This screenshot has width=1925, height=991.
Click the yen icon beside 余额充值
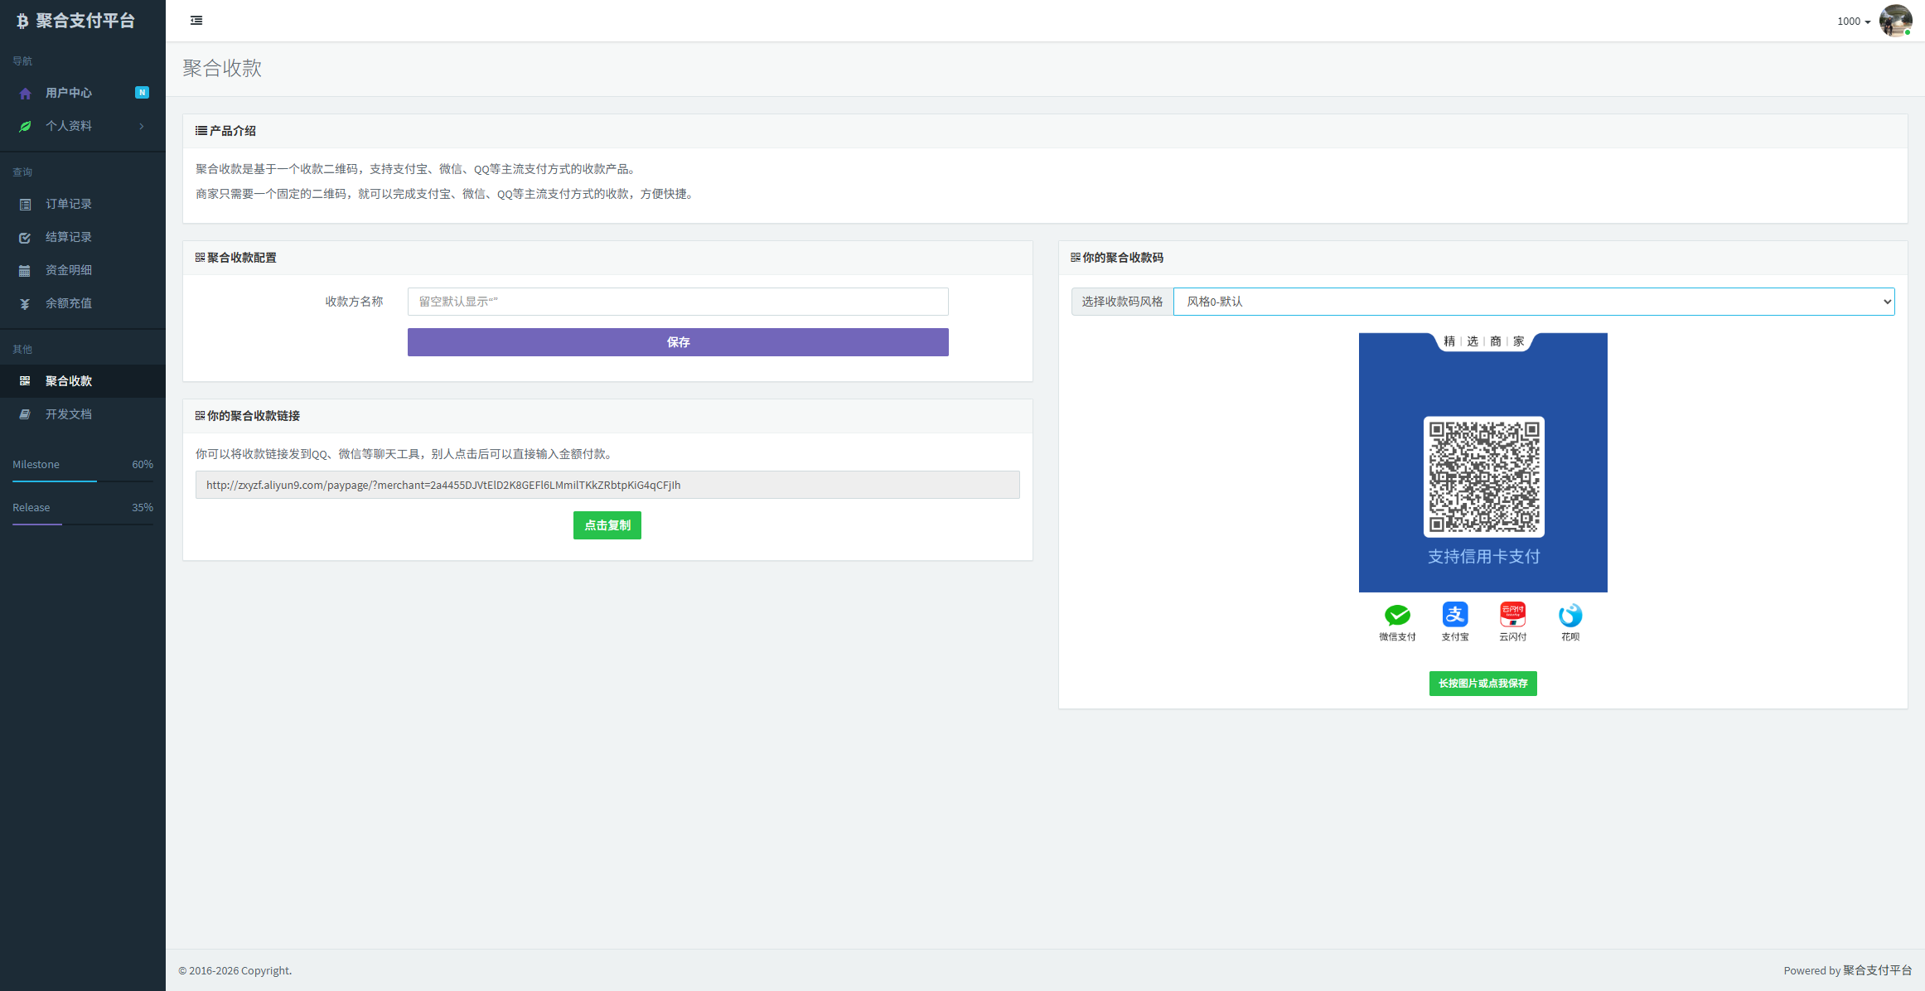tap(25, 304)
